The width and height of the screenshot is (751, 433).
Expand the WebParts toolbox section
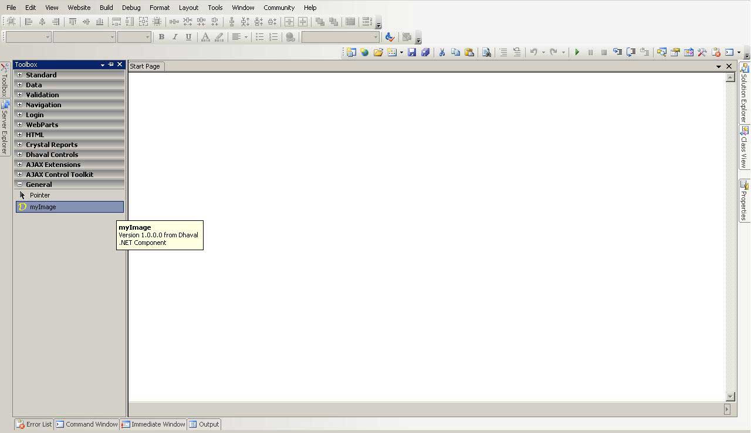click(x=19, y=125)
